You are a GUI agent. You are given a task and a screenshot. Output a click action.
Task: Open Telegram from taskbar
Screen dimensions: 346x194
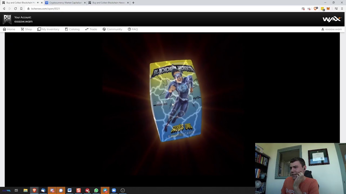point(105,190)
